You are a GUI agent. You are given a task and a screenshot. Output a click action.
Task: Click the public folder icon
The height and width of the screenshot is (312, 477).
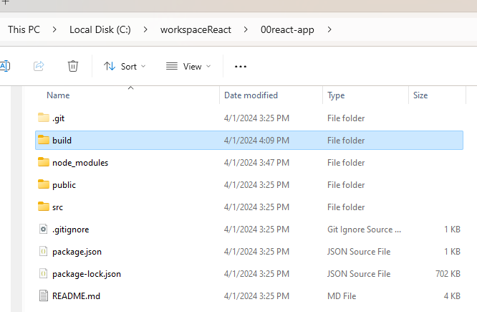tap(44, 184)
